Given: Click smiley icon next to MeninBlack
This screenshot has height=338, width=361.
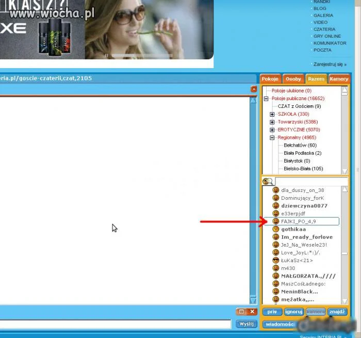Looking at the screenshot, I should tap(275, 292).
